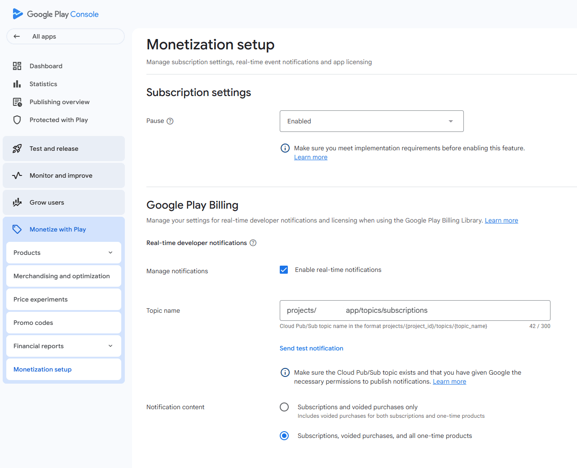
Task: Click the Manage notifications label
Action: tap(177, 271)
